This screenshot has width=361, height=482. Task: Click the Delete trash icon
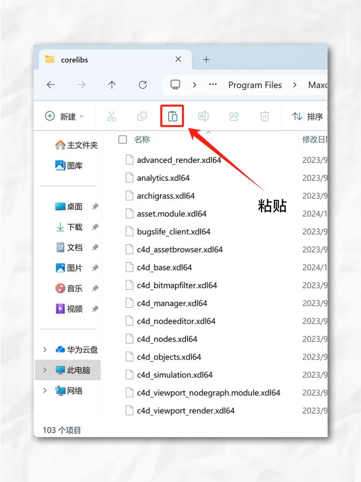tap(264, 116)
